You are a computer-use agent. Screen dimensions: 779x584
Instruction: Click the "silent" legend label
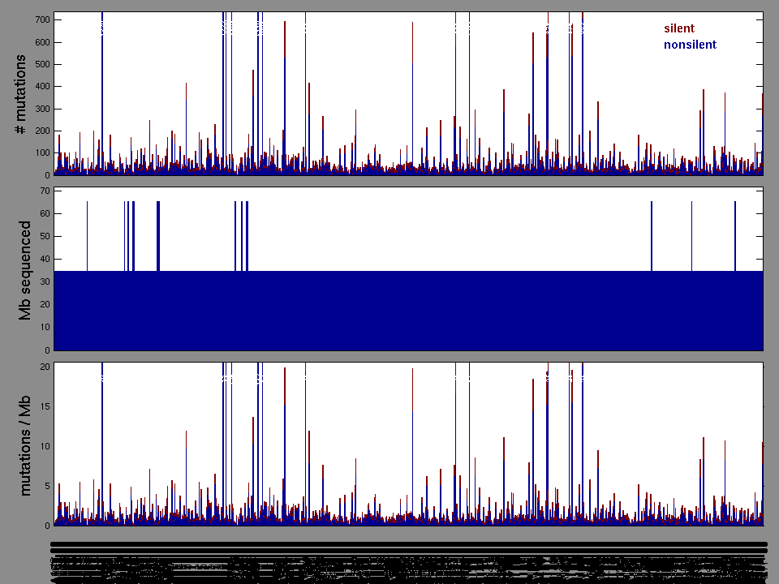(679, 28)
